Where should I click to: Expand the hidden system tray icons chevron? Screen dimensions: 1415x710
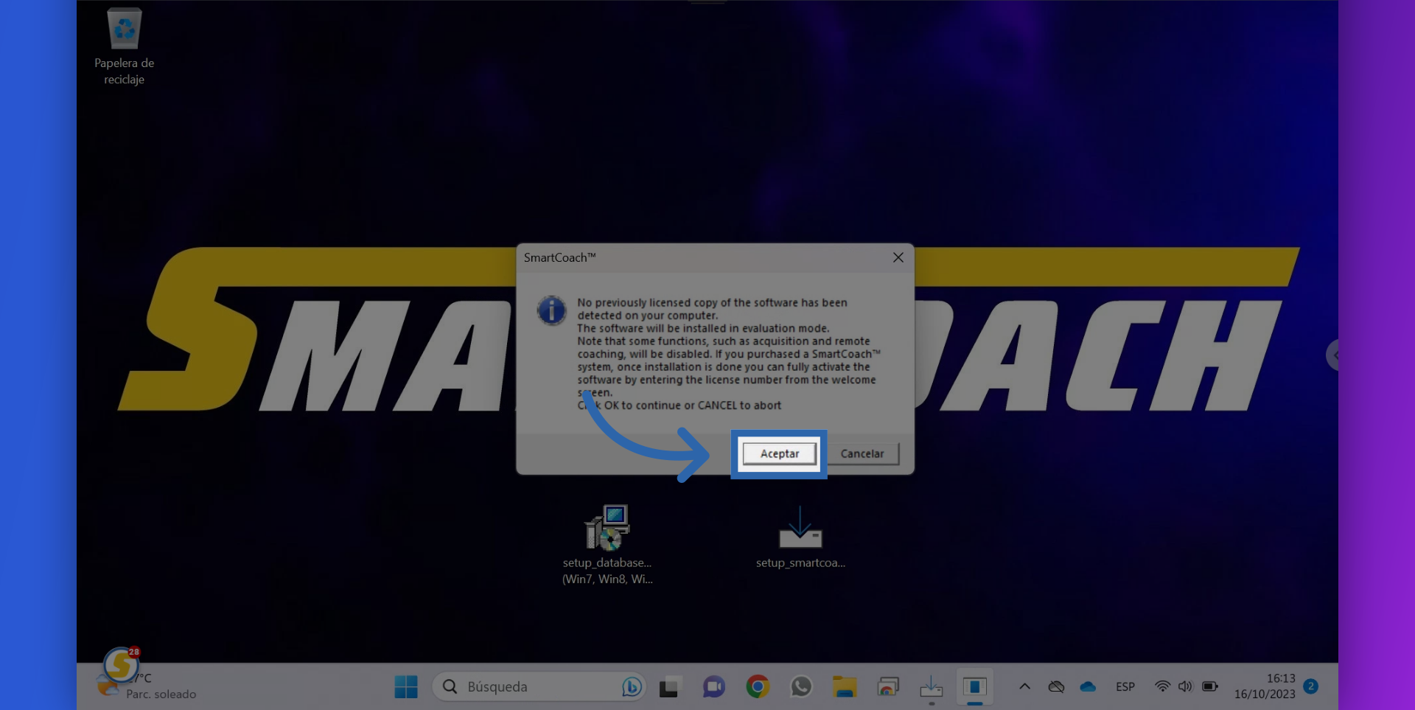(1024, 686)
